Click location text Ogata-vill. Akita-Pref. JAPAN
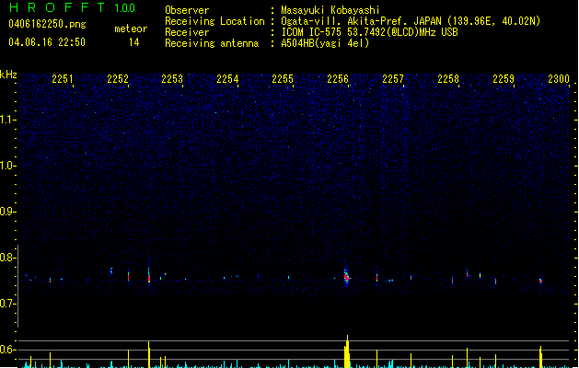The height and width of the screenshot is (368, 579). [361, 21]
